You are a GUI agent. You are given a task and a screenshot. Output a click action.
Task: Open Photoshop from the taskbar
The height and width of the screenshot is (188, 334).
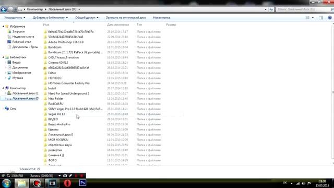coord(82,183)
